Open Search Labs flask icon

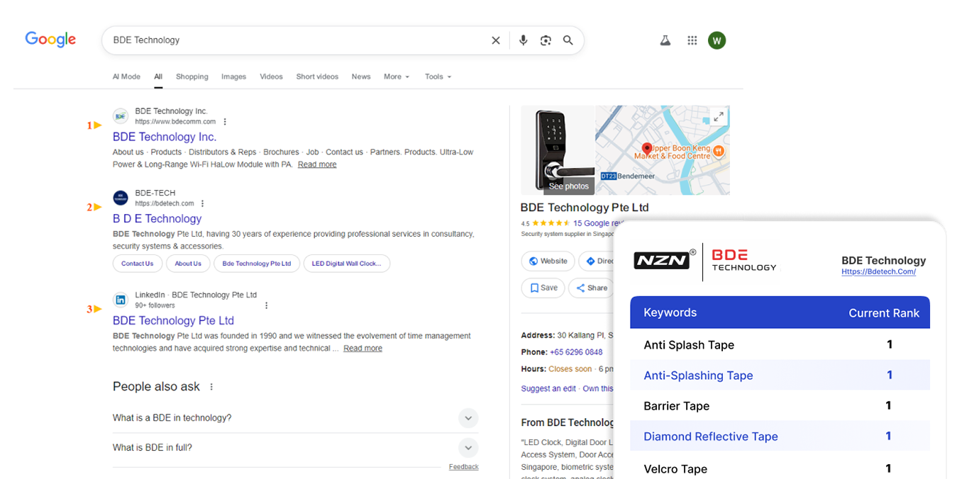pos(665,40)
